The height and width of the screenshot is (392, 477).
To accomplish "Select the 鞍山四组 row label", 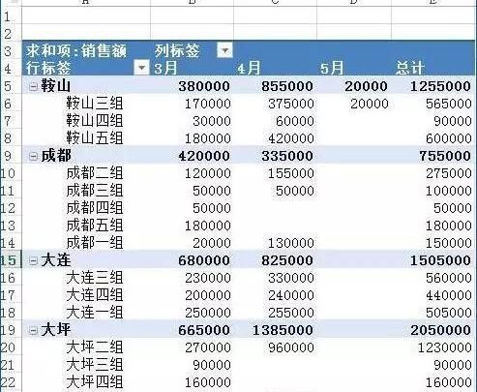I will pyautogui.click(x=95, y=121).
